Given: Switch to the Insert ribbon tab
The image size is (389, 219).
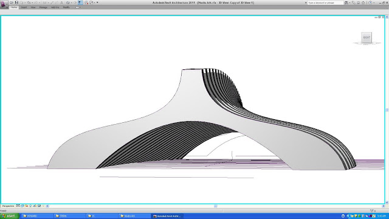Looking at the screenshot, I should 24,7.
